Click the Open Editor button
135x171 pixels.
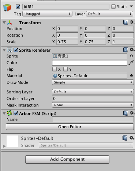70,127
